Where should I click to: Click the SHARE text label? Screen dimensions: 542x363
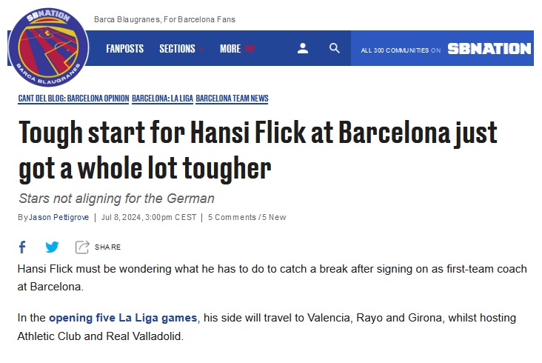[107, 247]
